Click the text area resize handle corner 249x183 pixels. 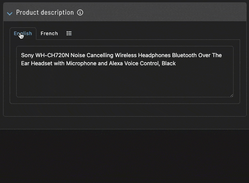tap(232, 95)
